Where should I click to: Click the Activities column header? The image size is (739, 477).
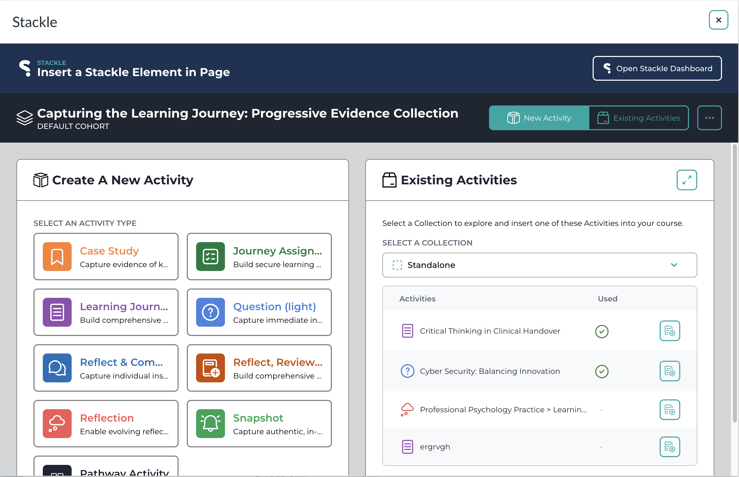417,299
